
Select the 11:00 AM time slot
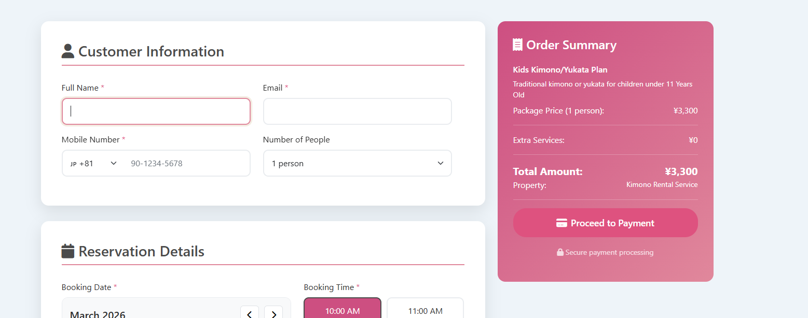point(425,311)
